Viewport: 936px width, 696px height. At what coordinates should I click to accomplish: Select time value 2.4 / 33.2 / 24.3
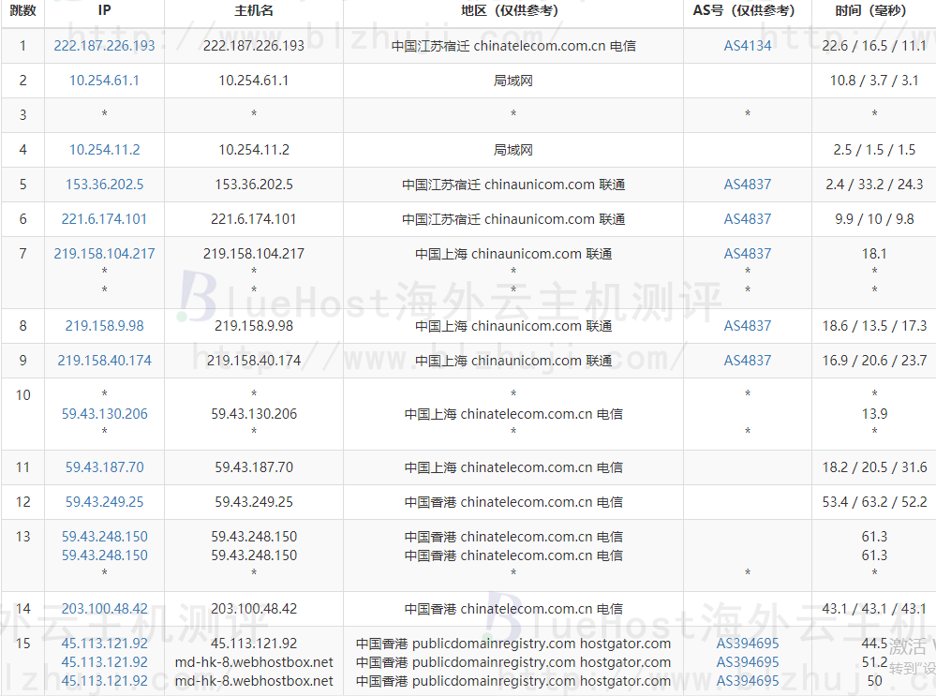[x=874, y=184]
